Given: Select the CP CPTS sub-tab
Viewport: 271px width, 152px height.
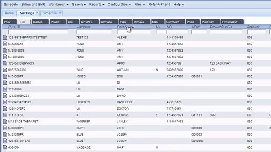Looking at the screenshot, I should [89, 22].
